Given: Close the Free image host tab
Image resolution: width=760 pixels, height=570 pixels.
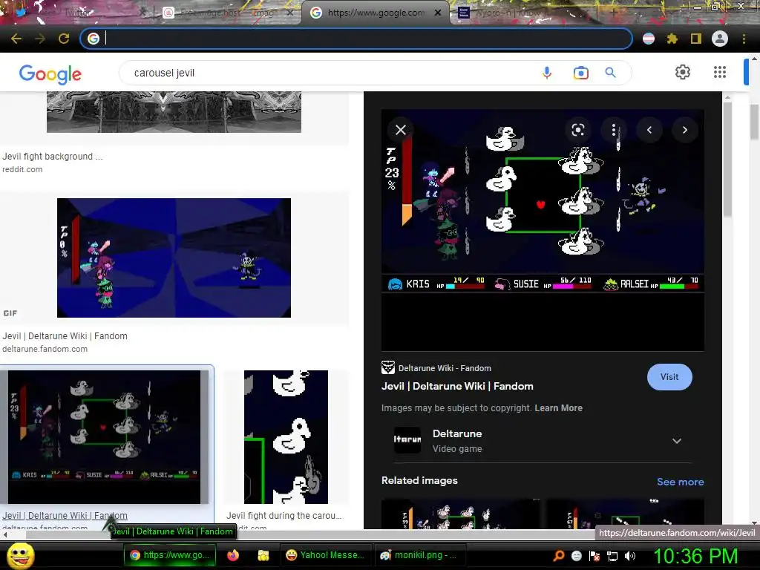Looking at the screenshot, I should 290,13.
